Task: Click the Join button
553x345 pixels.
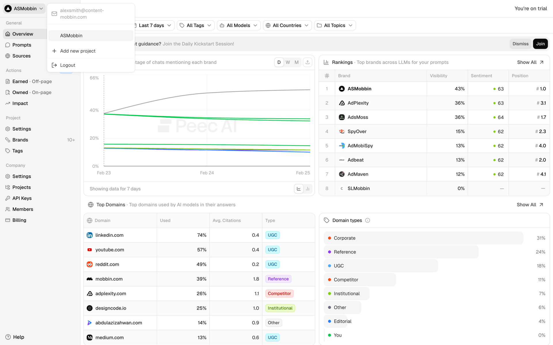Action: pos(540,44)
